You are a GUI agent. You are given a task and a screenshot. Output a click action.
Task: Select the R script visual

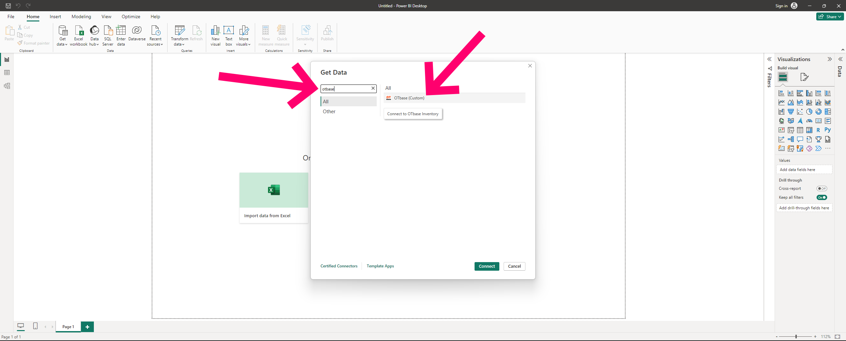point(818,130)
